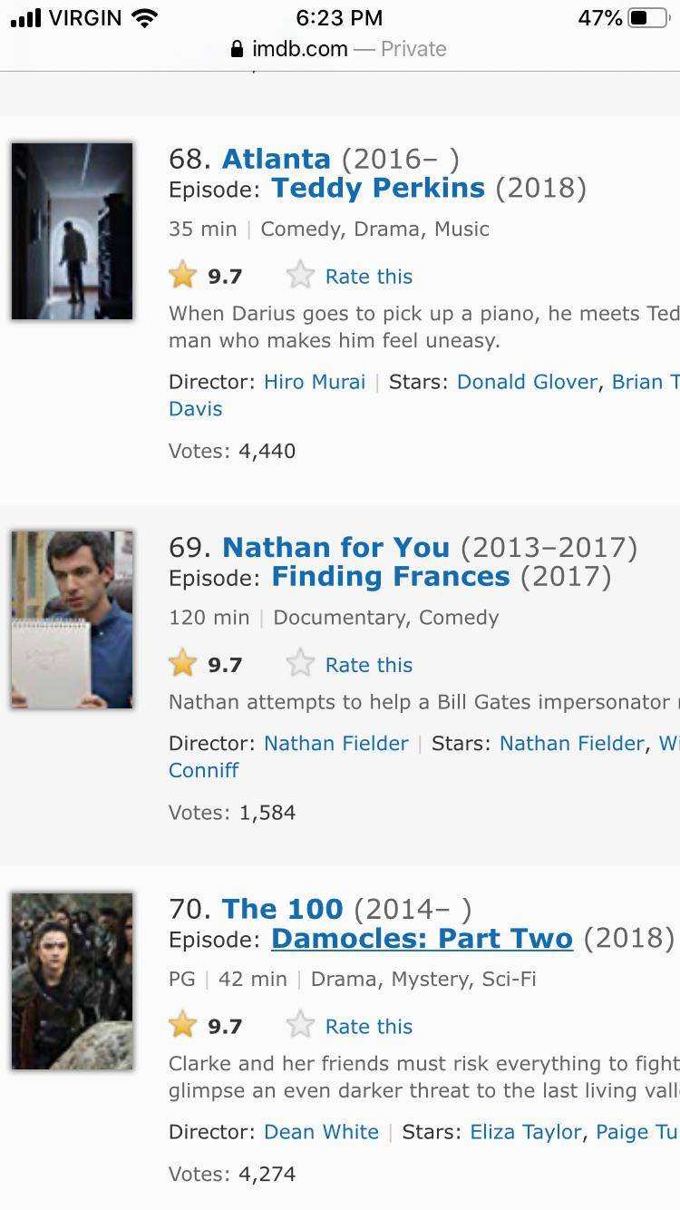The width and height of the screenshot is (680, 1210).
Task: Tap the Atlanta episode poster thumbnail
Action: (73, 230)
